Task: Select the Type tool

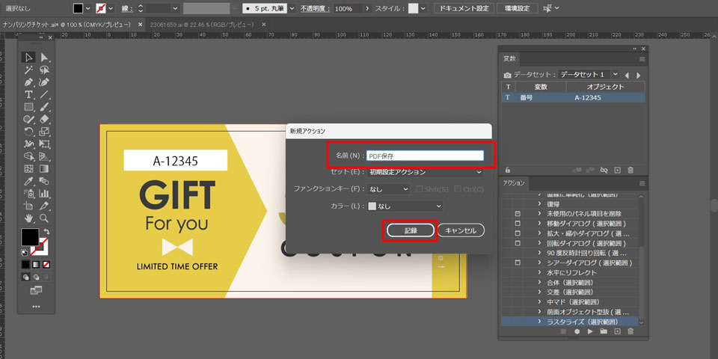Action: pyautogui.click(x=28, y=95)
